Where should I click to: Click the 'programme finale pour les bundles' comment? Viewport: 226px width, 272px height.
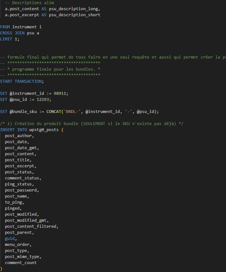pyautogui.click(x=51, y=69)
